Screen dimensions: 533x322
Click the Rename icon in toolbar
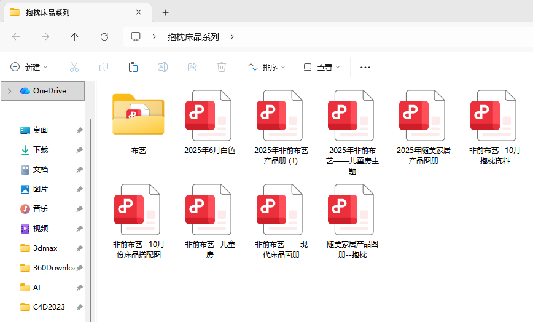coord(163,67)
